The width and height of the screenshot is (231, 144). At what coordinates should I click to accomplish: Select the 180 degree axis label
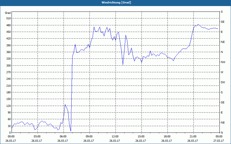9,92
